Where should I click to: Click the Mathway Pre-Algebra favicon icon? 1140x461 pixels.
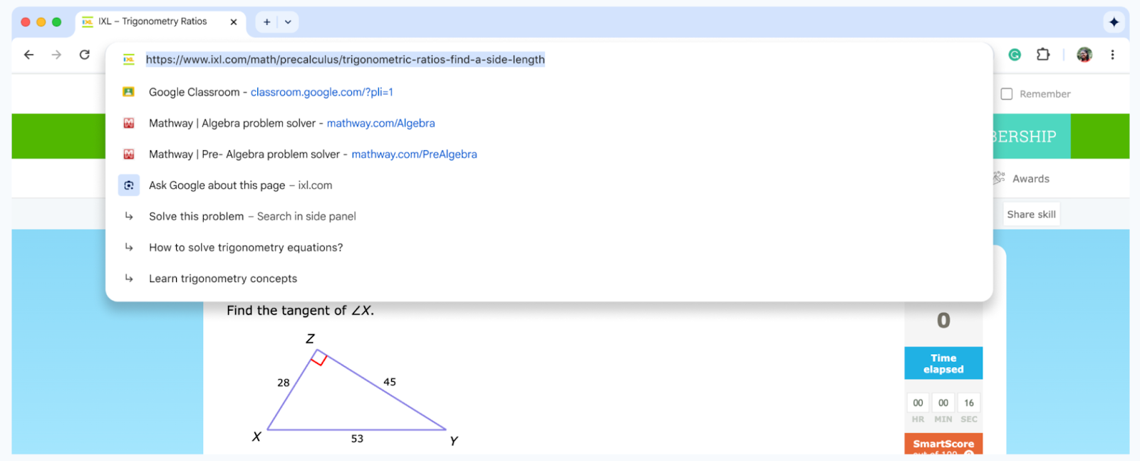pyautogui.click(x=129, y=154)
